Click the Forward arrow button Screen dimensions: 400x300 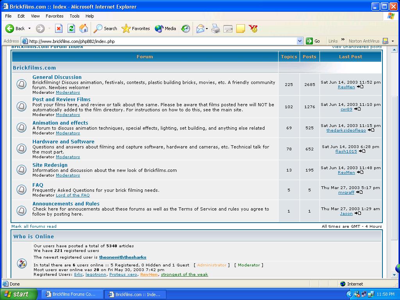40,29
